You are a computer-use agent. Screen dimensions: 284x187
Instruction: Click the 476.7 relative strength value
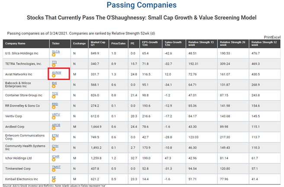pos(255,53)
